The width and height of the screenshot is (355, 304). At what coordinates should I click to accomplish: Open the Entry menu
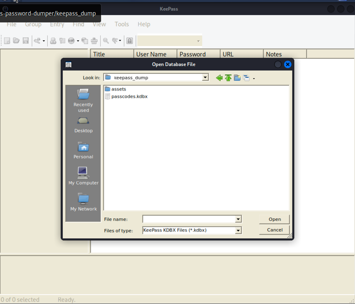point(57,24)
